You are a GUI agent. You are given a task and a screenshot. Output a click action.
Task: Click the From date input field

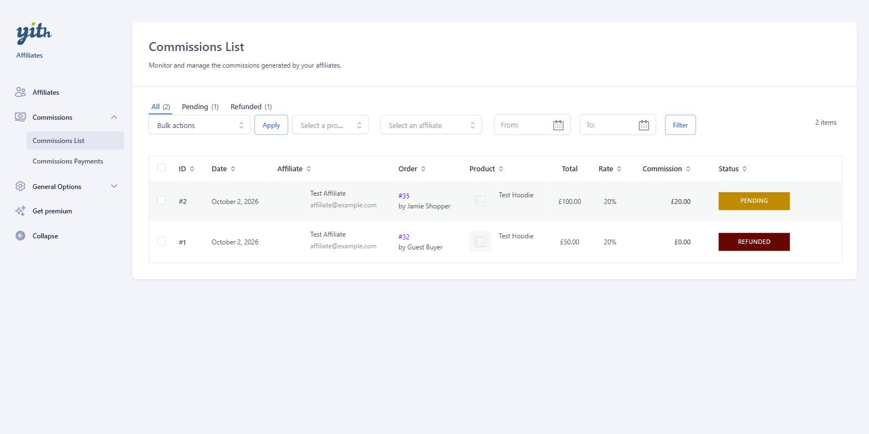[x=532, y=125]
